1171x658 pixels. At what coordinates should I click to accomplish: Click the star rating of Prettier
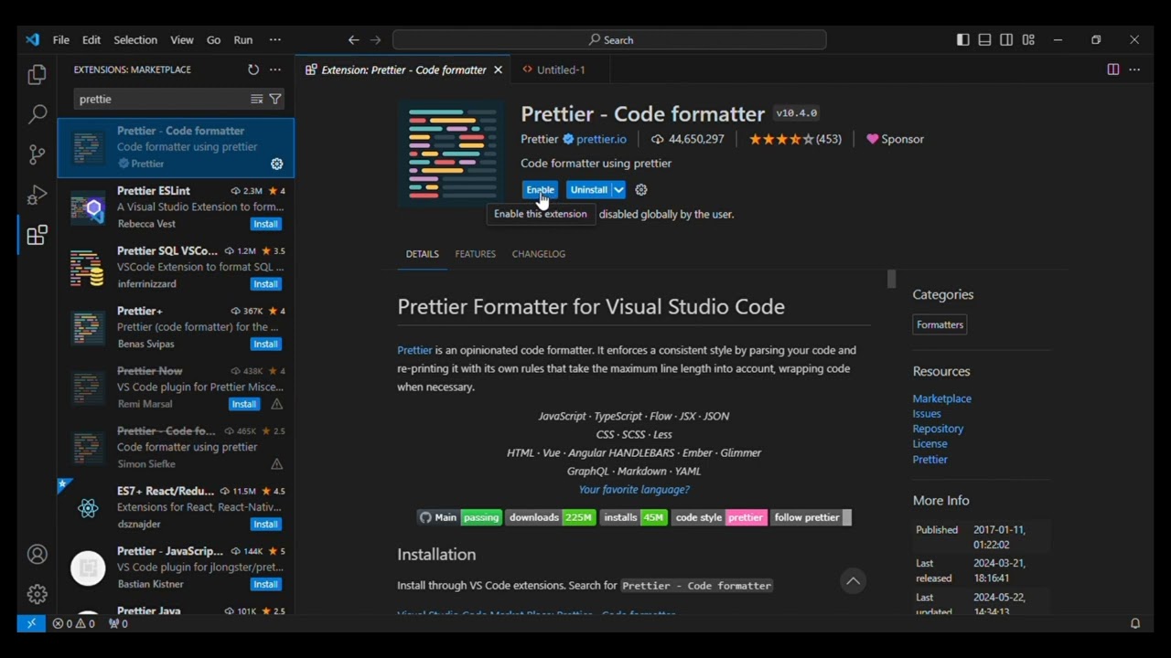pos(794,139)
